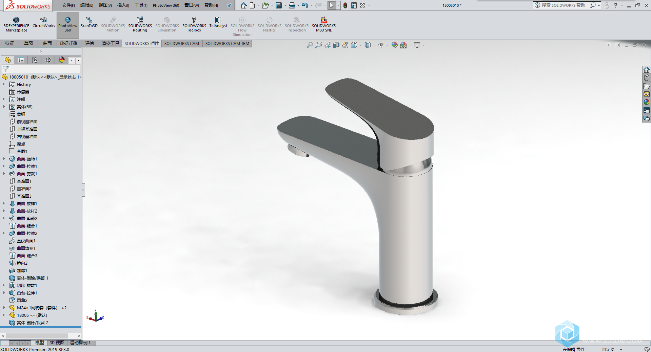Open the 工具(T) menu
Image resolution: width=651 pixels, height=352 pixels.
(x=141, y=5)
